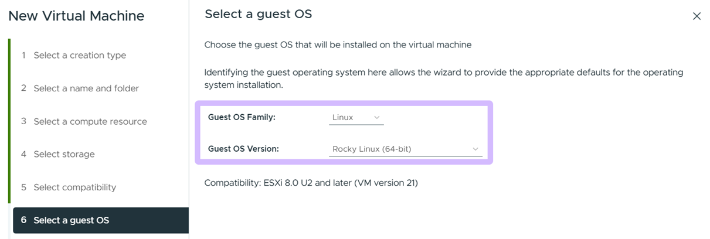Close the New Virtual Machine wizard

[697, 16]
